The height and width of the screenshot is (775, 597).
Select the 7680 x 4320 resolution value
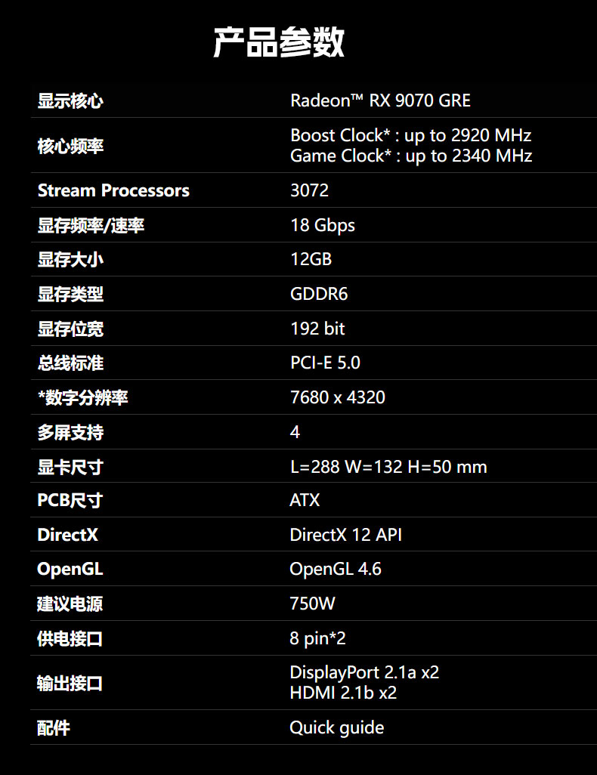[337, 397]
